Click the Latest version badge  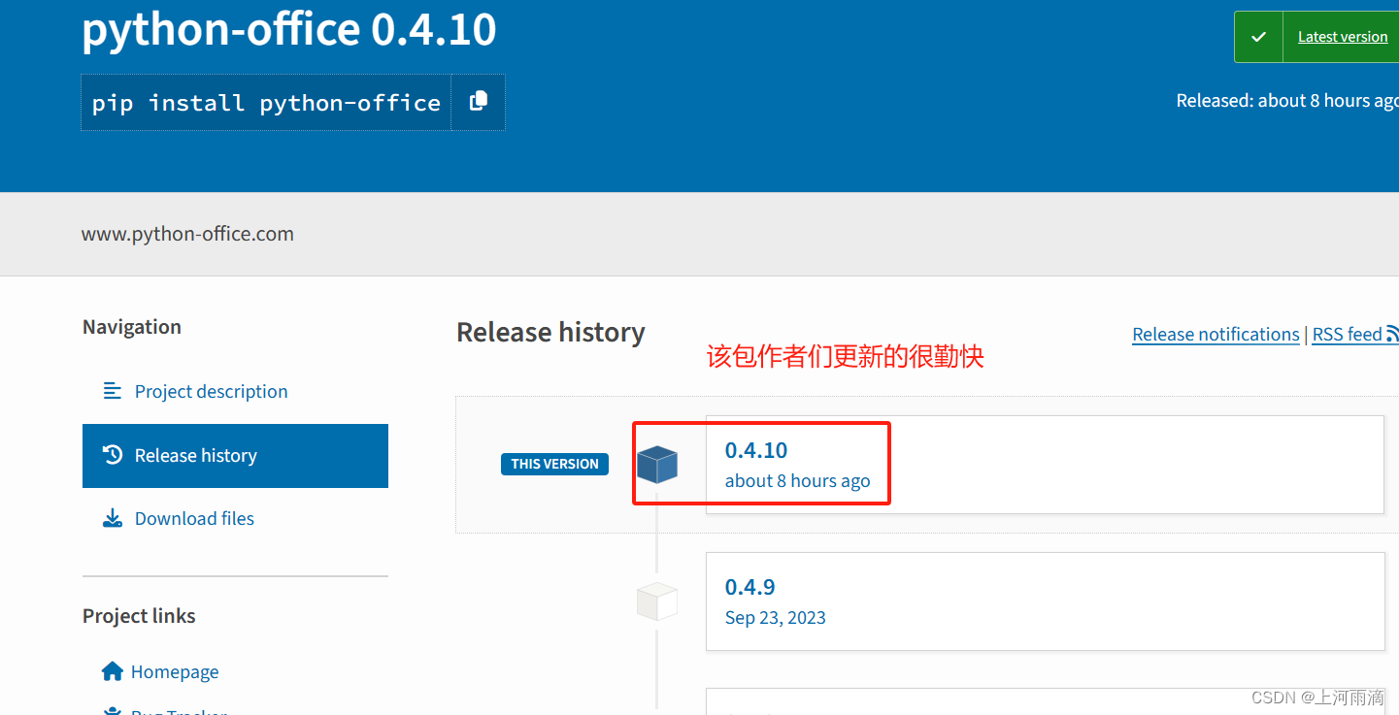click(x=1343, y=36)
